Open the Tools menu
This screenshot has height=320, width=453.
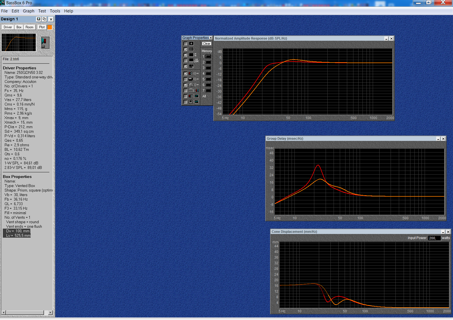(55, 11)
